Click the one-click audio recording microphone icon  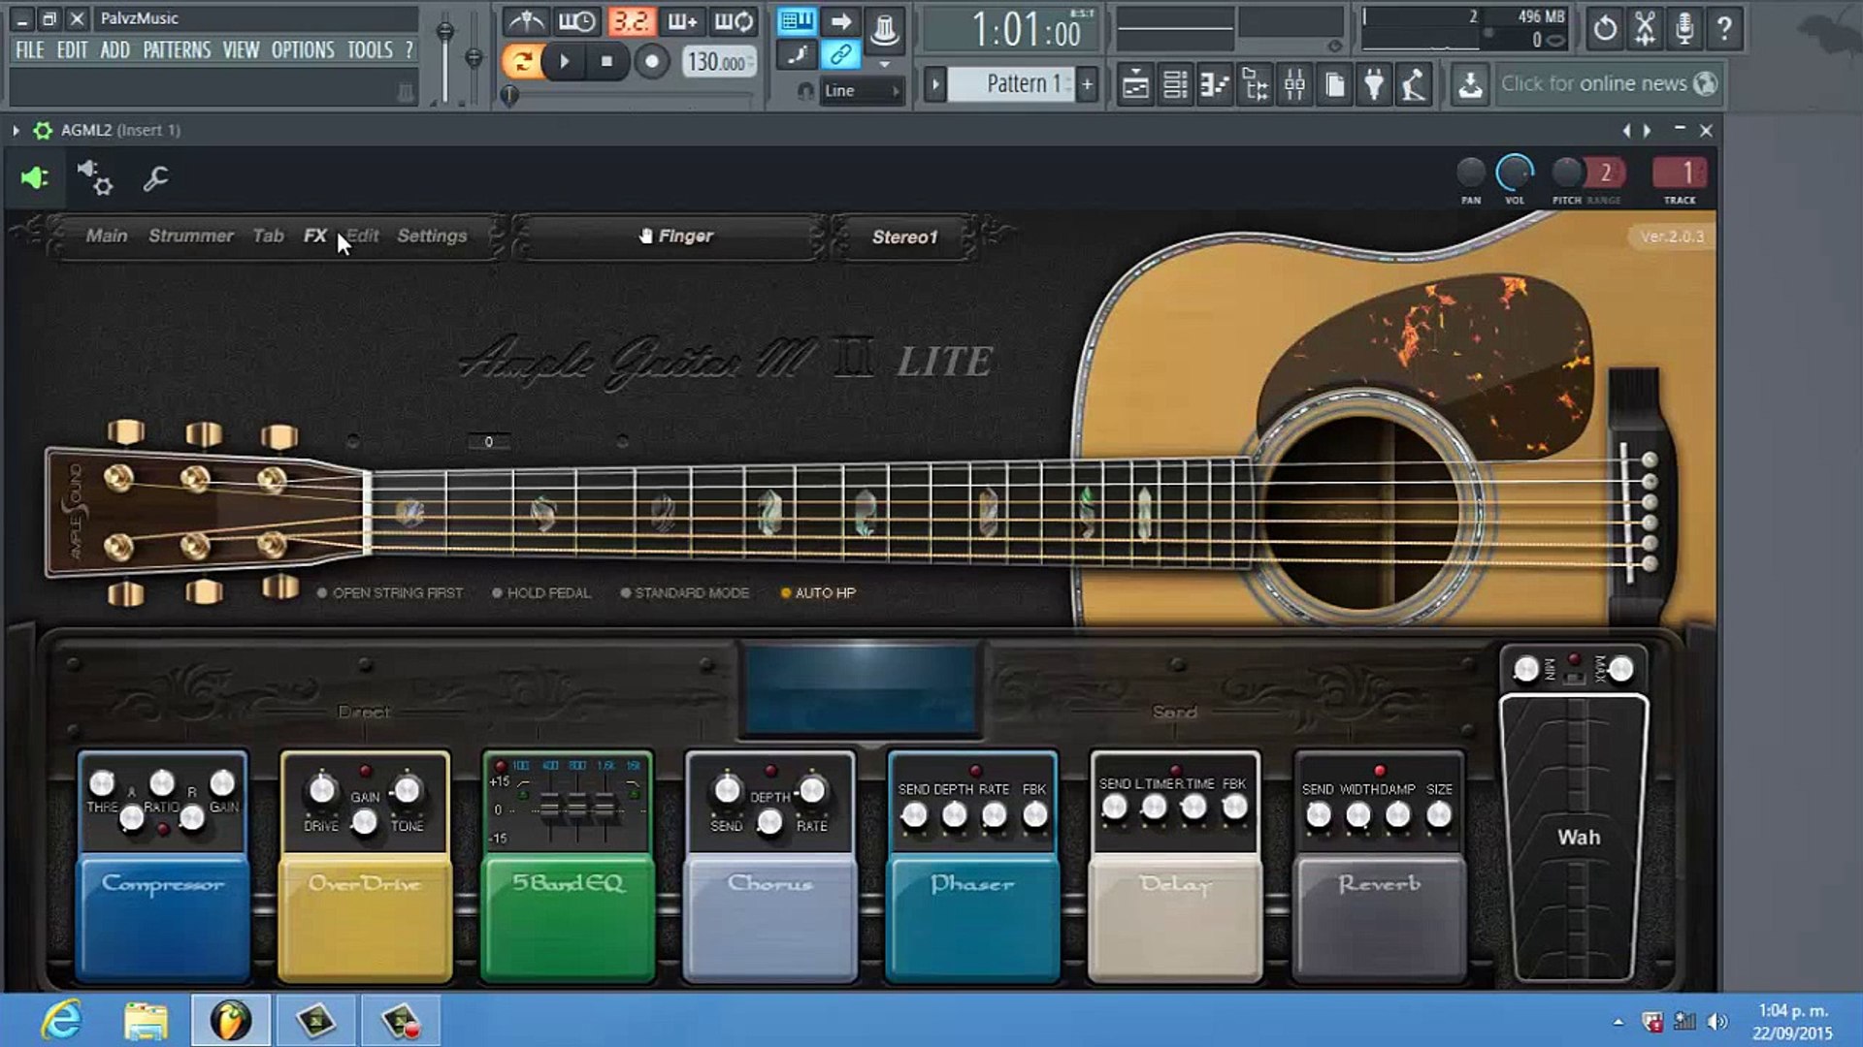click(1684, 28)
